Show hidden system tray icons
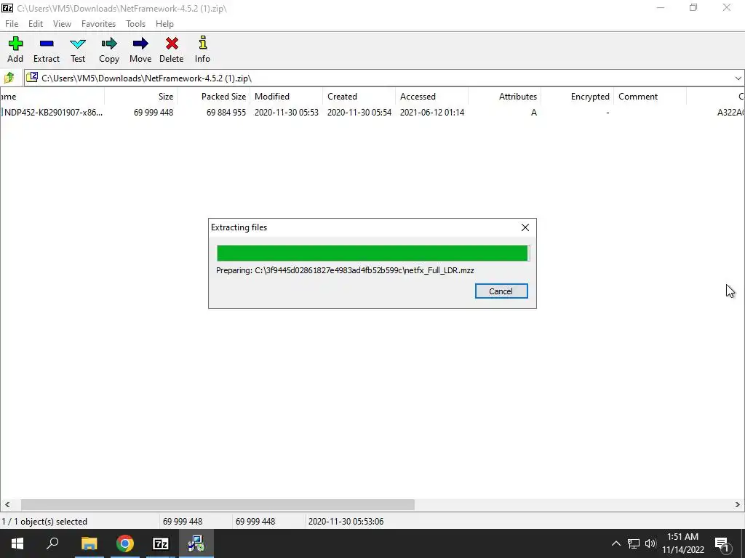Viewport: 745px width, 558px height. pyautogui.click(x=615, y=543)
